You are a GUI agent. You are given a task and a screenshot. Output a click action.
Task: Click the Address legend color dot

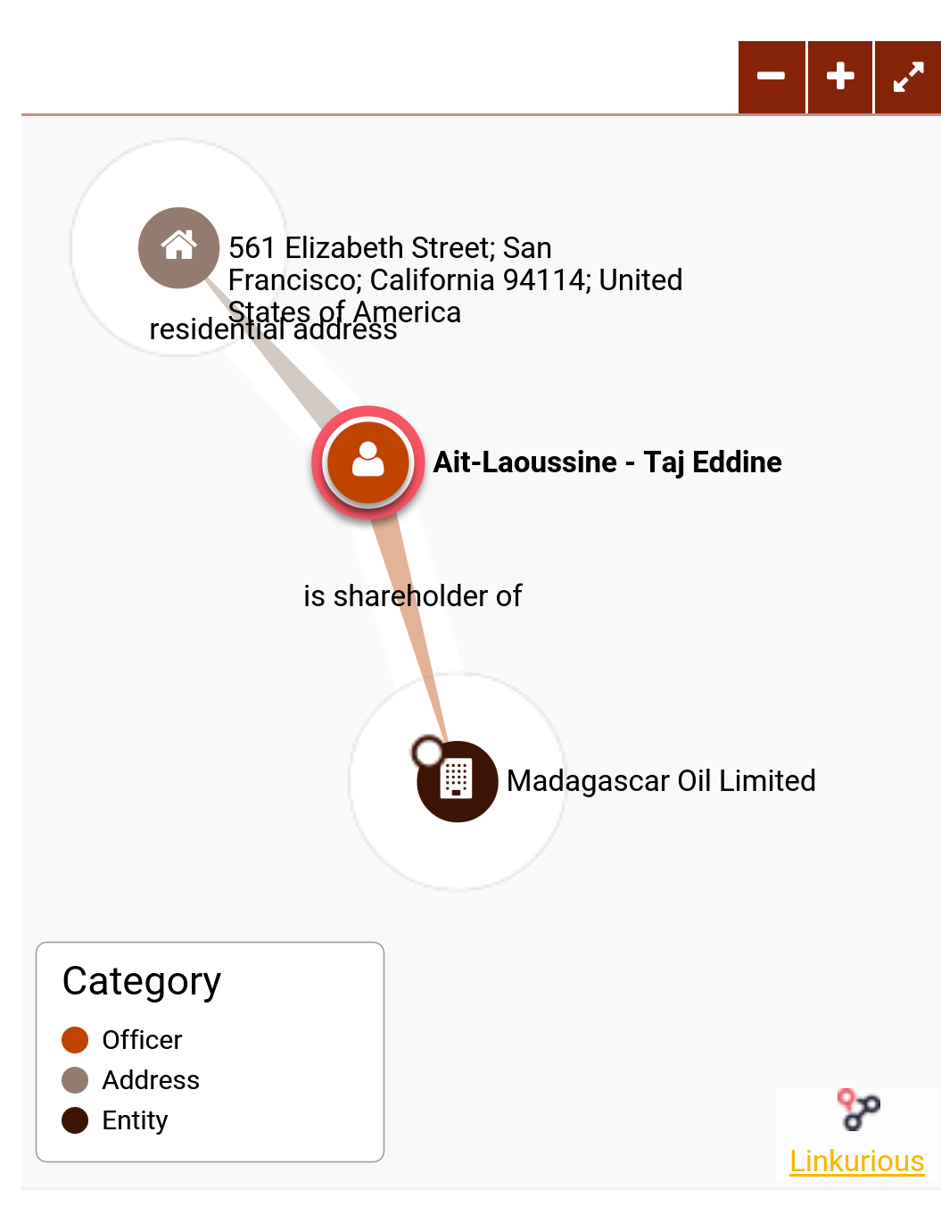[75, 1080]
